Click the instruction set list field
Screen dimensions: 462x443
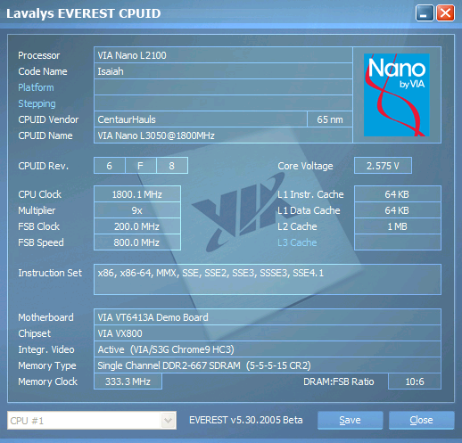pyautogui.click(x=268, y=279)
